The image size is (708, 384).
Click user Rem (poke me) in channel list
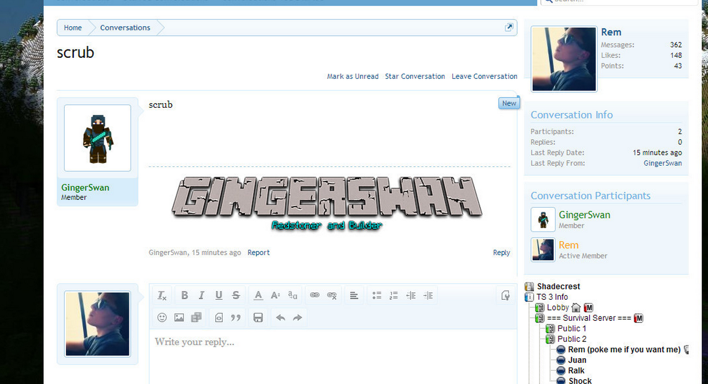pyautogui.click(x=624, y=349)
